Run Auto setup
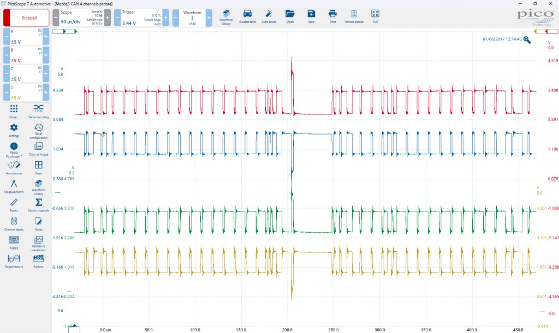This screenshot has width=559, height=333. [x=269, y=17]
